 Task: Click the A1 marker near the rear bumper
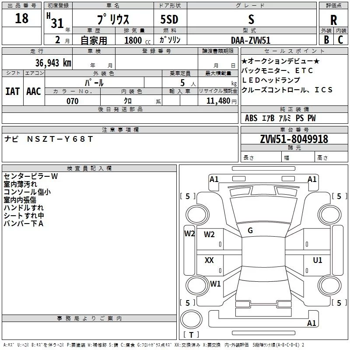(x=311, y=323)
